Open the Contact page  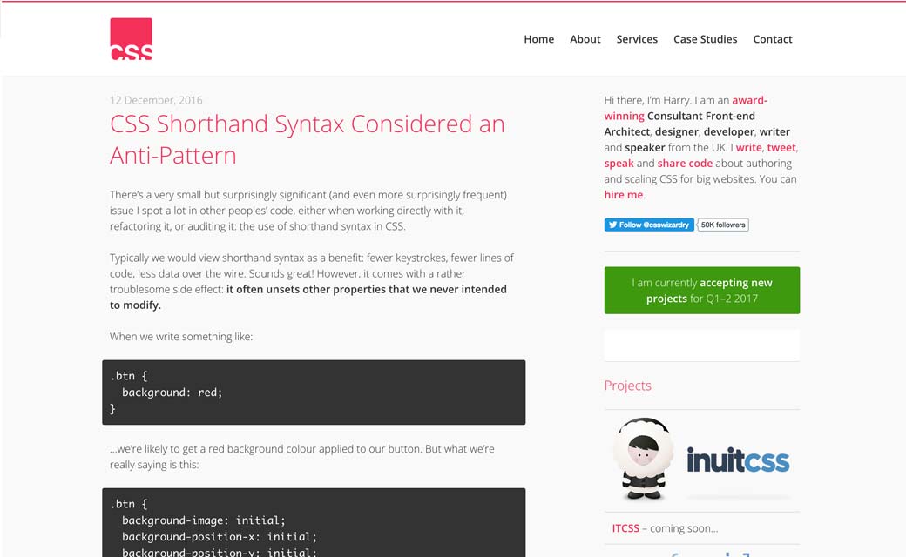tap(772, 39)
